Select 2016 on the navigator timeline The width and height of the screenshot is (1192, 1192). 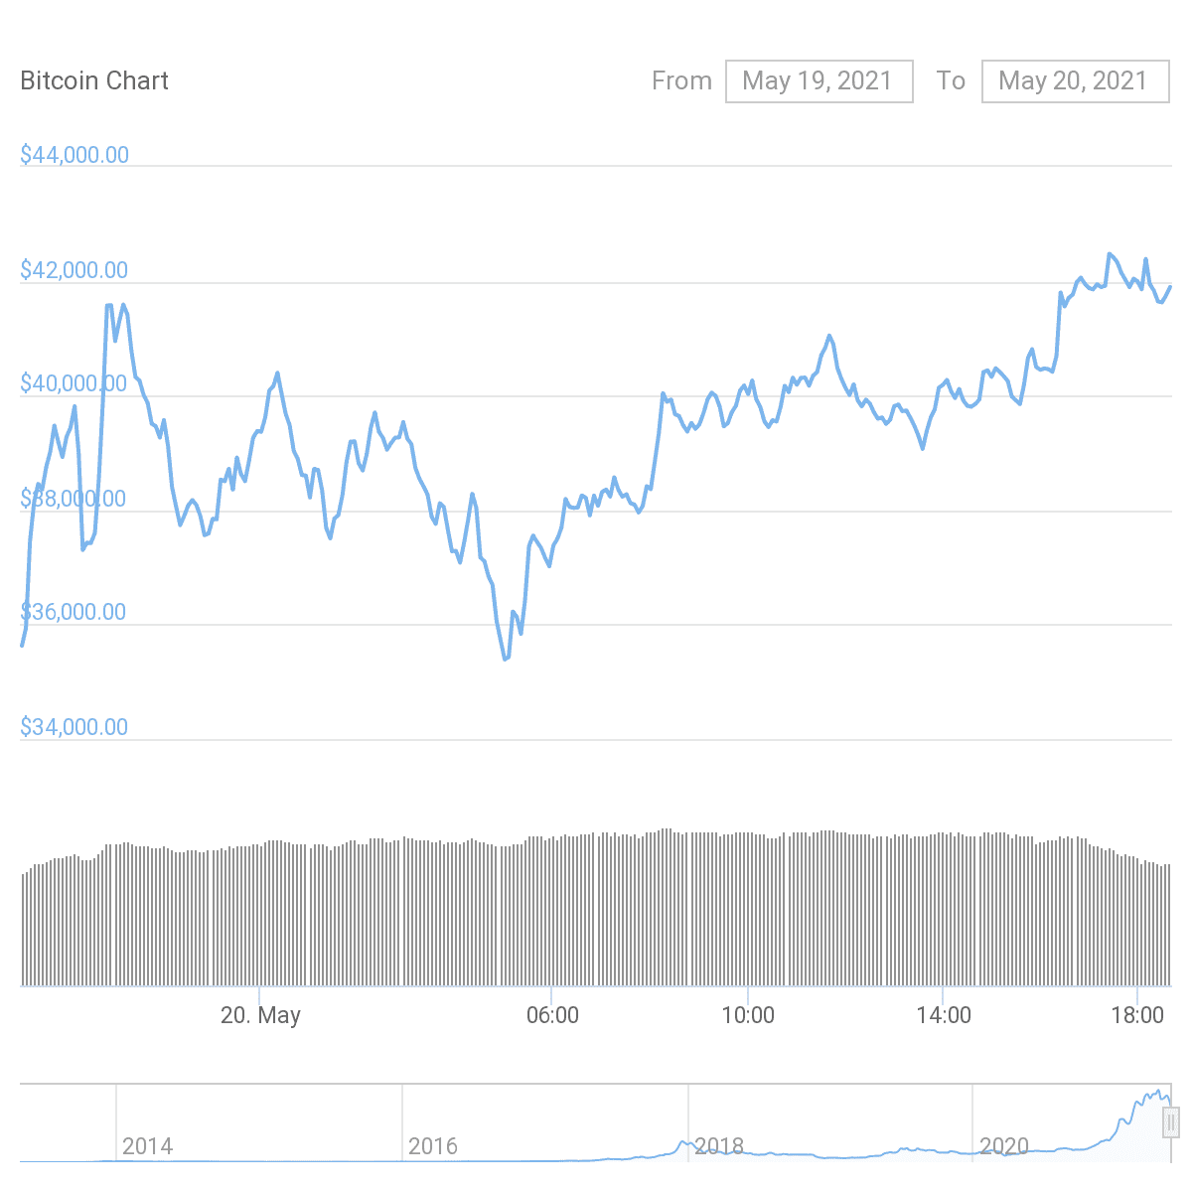coord(433,1146)
